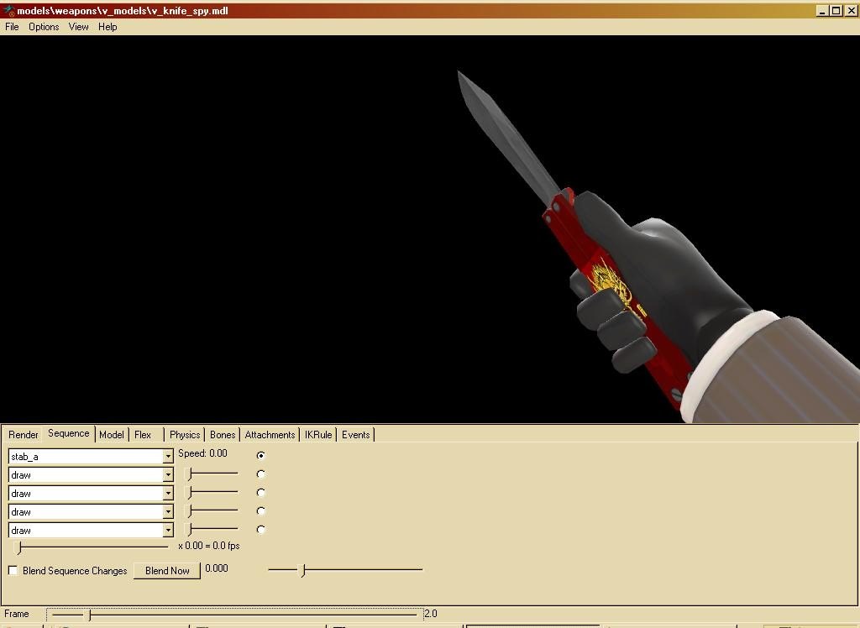Image resolution: width=860 pixels, height=628 pixels.
Task: Open the Options menu
Action: coord(44,27)
